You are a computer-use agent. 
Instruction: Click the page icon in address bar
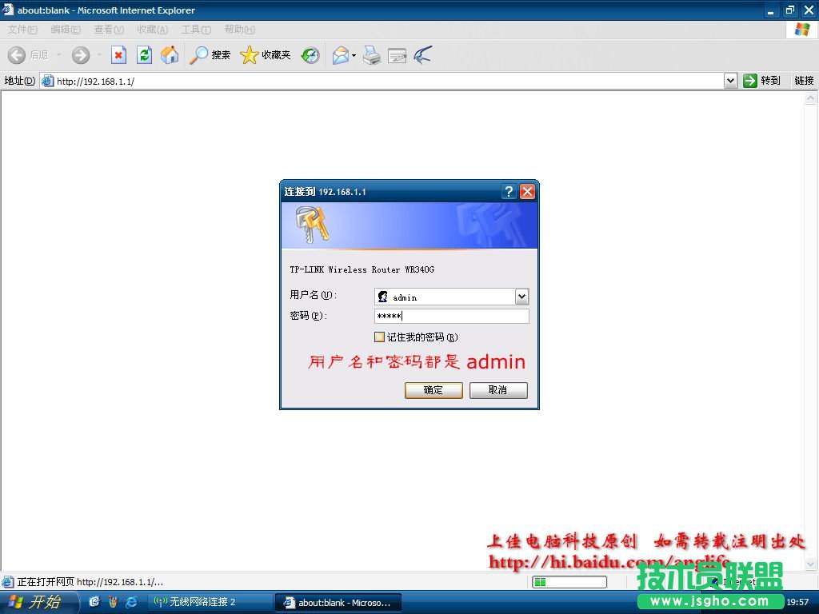(x=47, y=81)
